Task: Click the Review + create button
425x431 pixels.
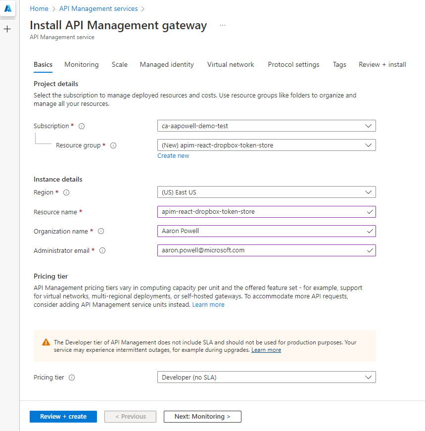Action: click(63, 417)
